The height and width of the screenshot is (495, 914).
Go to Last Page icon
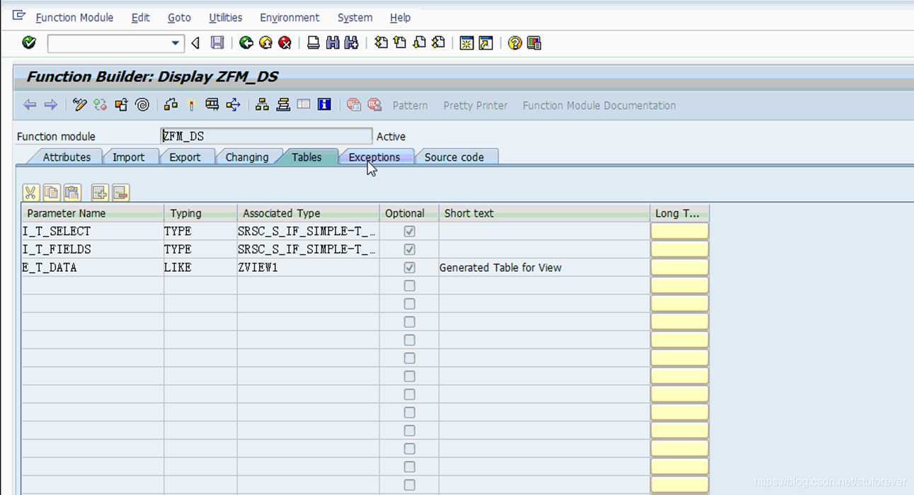[x=438, y=43]
